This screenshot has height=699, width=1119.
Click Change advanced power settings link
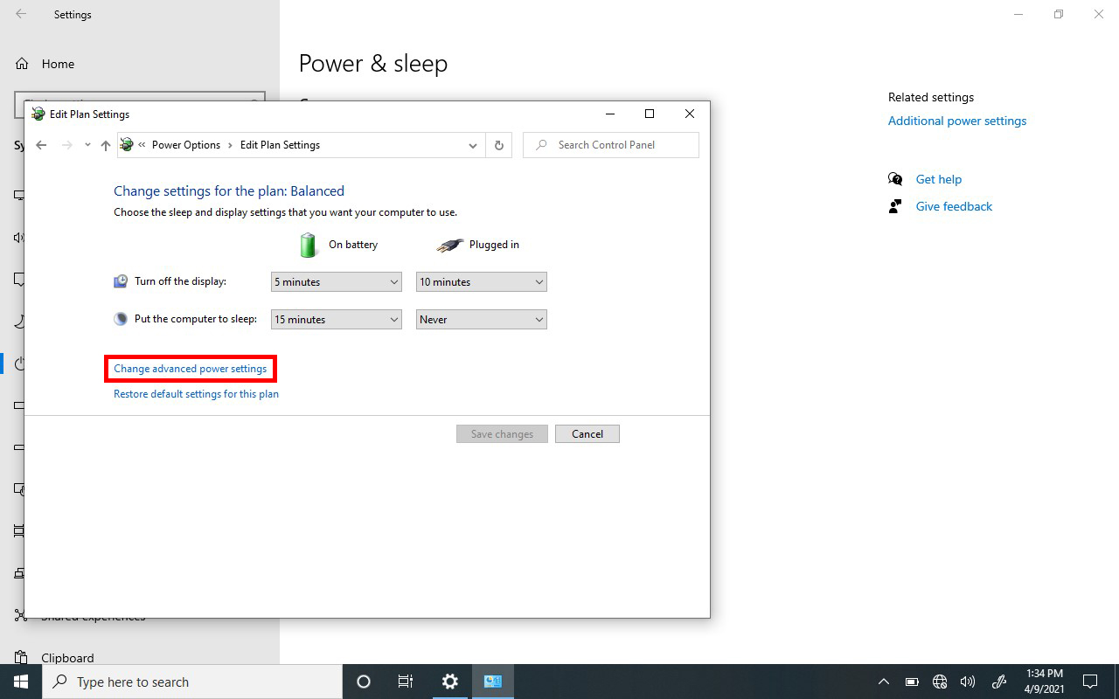coord(190,369)
